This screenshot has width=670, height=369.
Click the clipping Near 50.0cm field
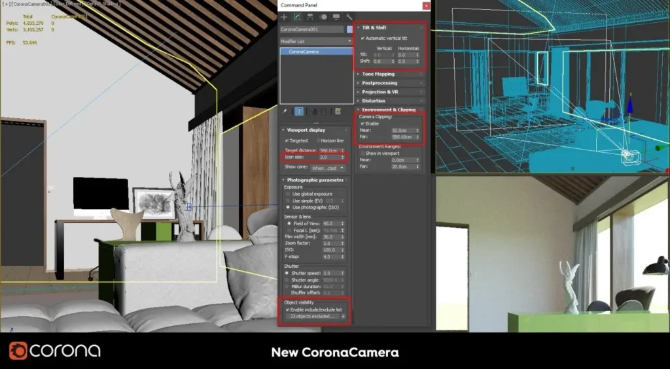tap(403, 131)
